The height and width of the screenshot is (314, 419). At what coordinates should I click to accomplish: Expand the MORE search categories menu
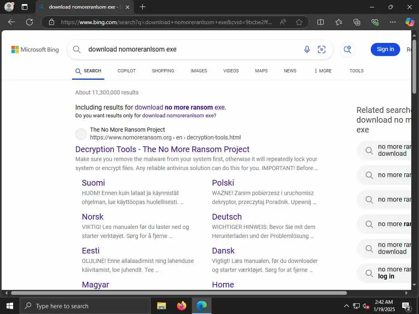pyautogui.click(x=323, y=71)
